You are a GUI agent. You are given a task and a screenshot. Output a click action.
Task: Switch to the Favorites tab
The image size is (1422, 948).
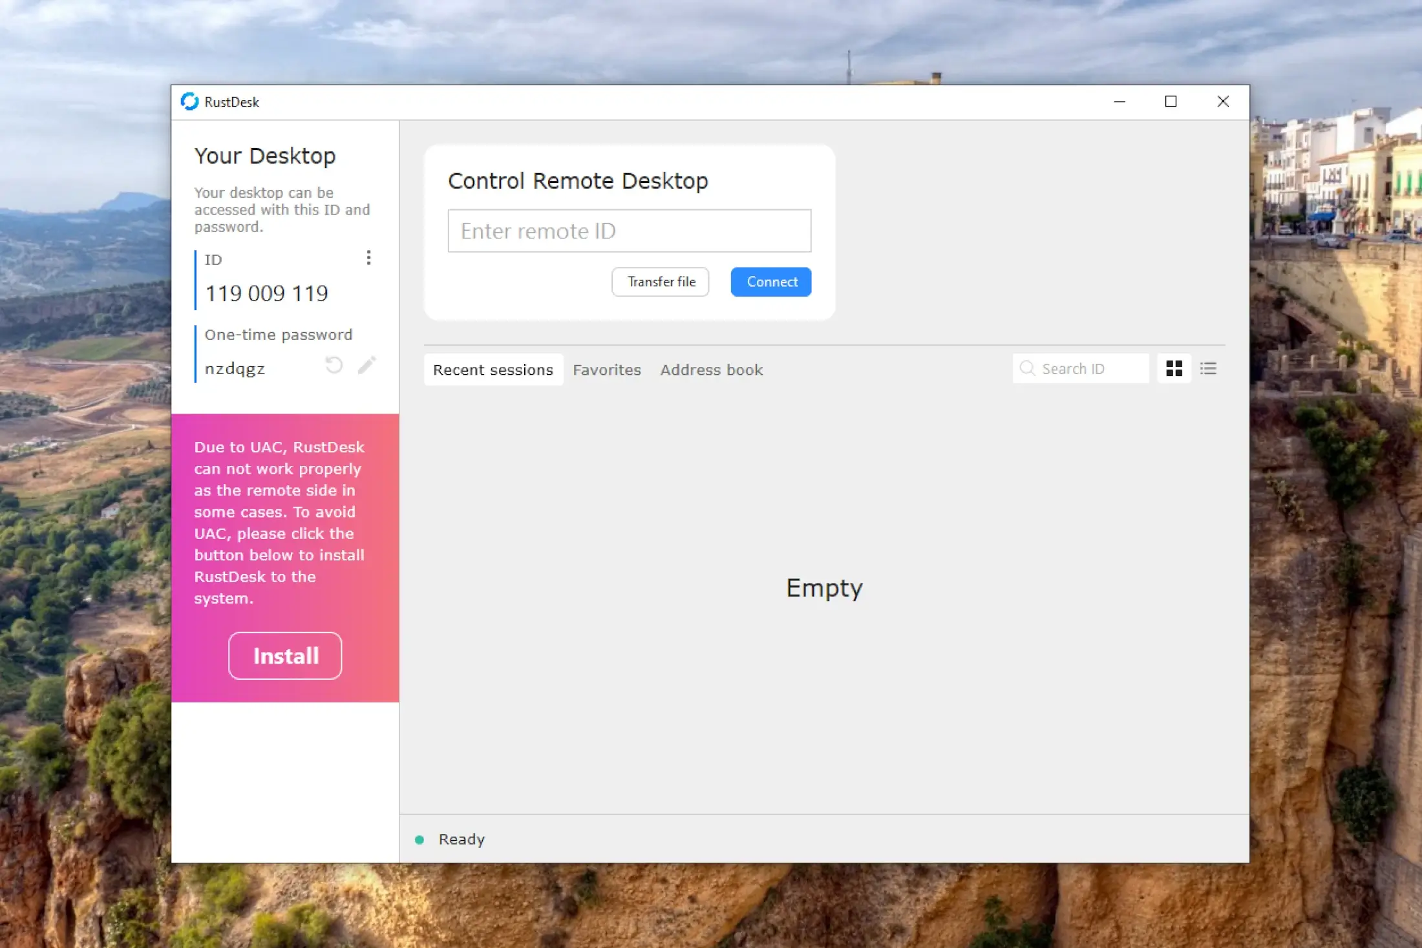click(x=606, y=370)
